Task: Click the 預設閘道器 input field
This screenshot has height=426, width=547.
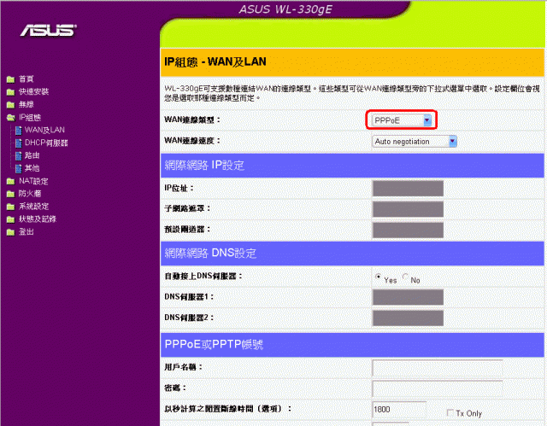Action: click(408, 230)
